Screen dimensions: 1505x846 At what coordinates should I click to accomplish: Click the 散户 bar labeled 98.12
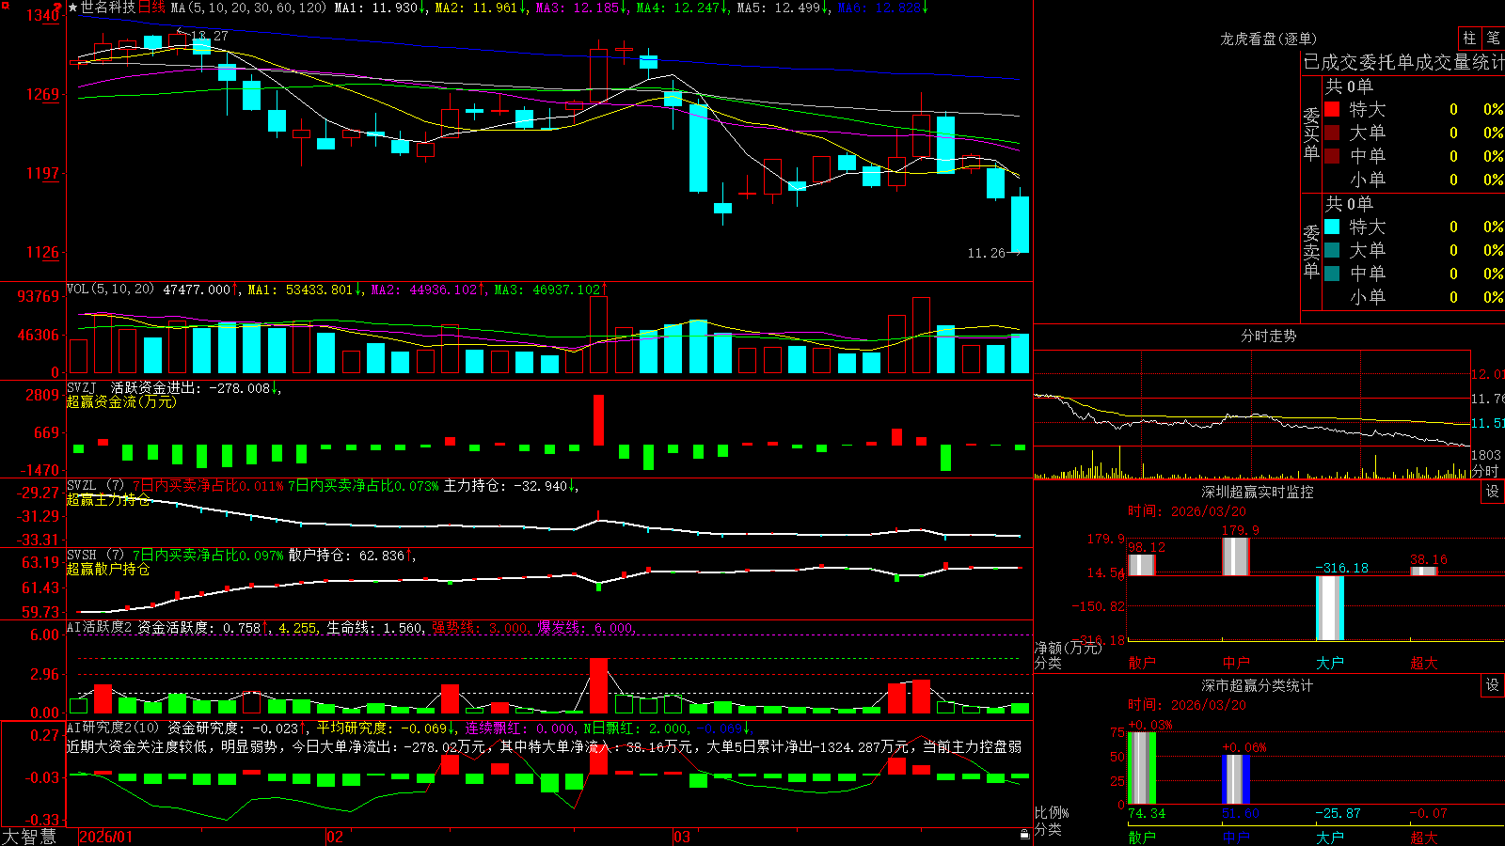tap(1142, 565)
